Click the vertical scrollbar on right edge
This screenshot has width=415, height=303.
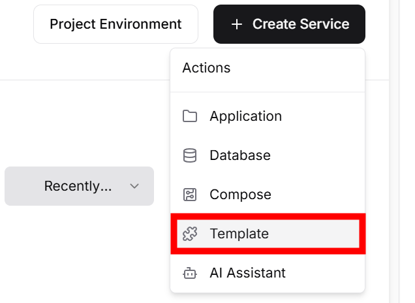tap(395, 151)
